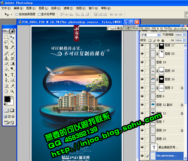Select the Zoom magnifier tool
The height and width of the screenshot is (161, 188).
click(x=12, y=91)
